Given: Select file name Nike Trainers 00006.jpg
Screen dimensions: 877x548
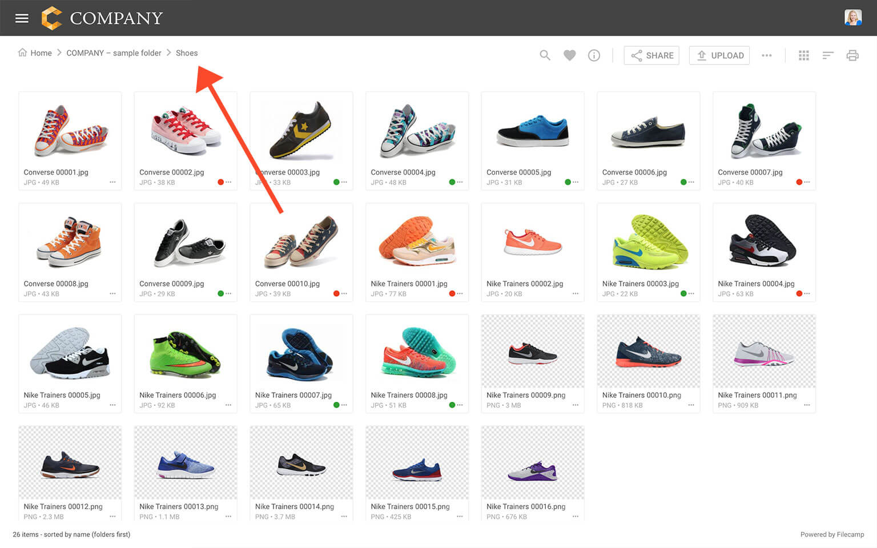Looking at the screenshot, I should 178,395.
